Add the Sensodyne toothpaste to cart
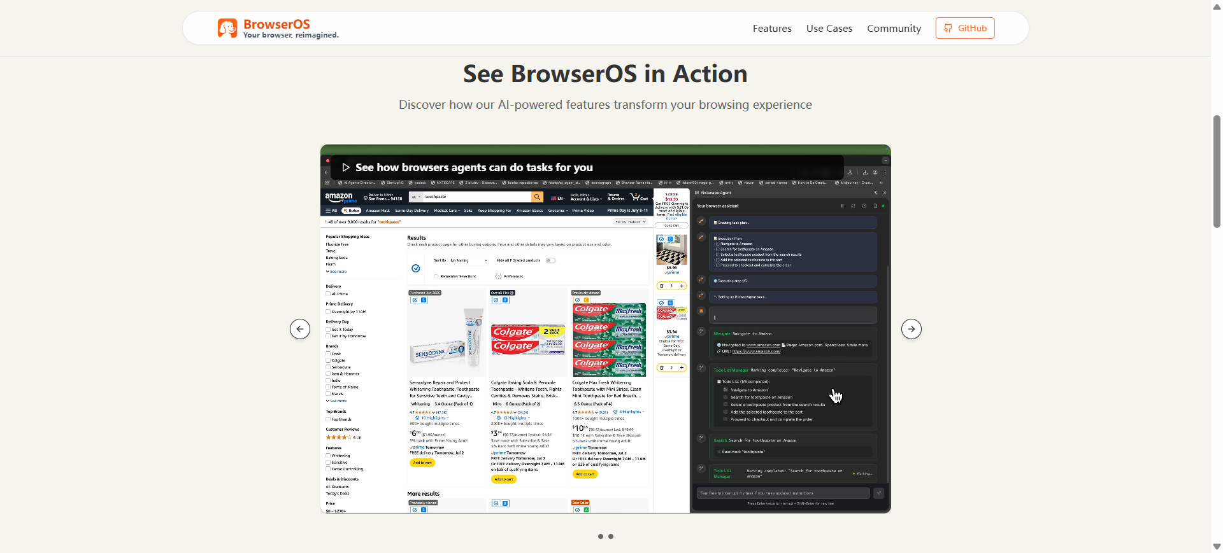Image resolution: width=1223 pixels, height=553 pixels. pos(422,463)
